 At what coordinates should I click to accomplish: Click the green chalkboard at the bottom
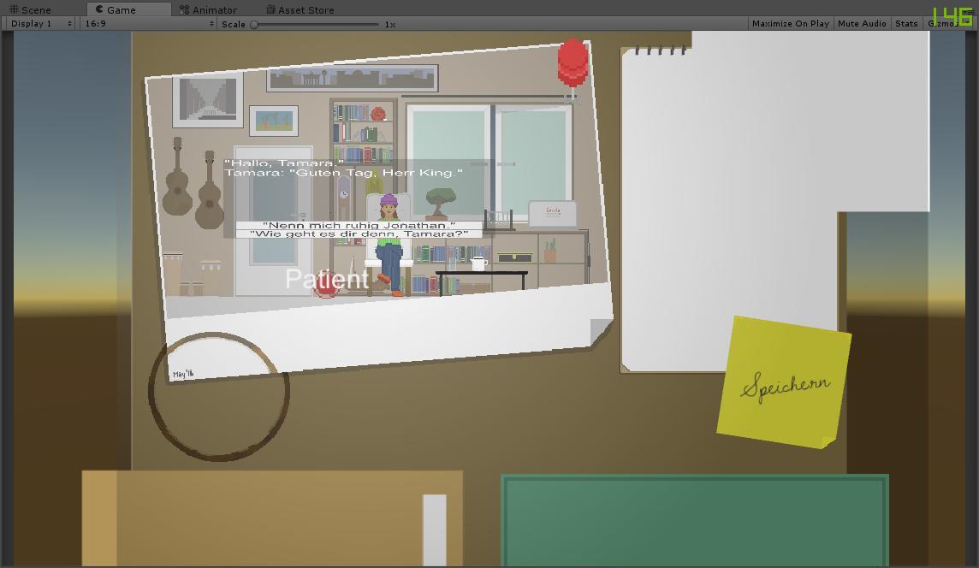pos(694,520)
